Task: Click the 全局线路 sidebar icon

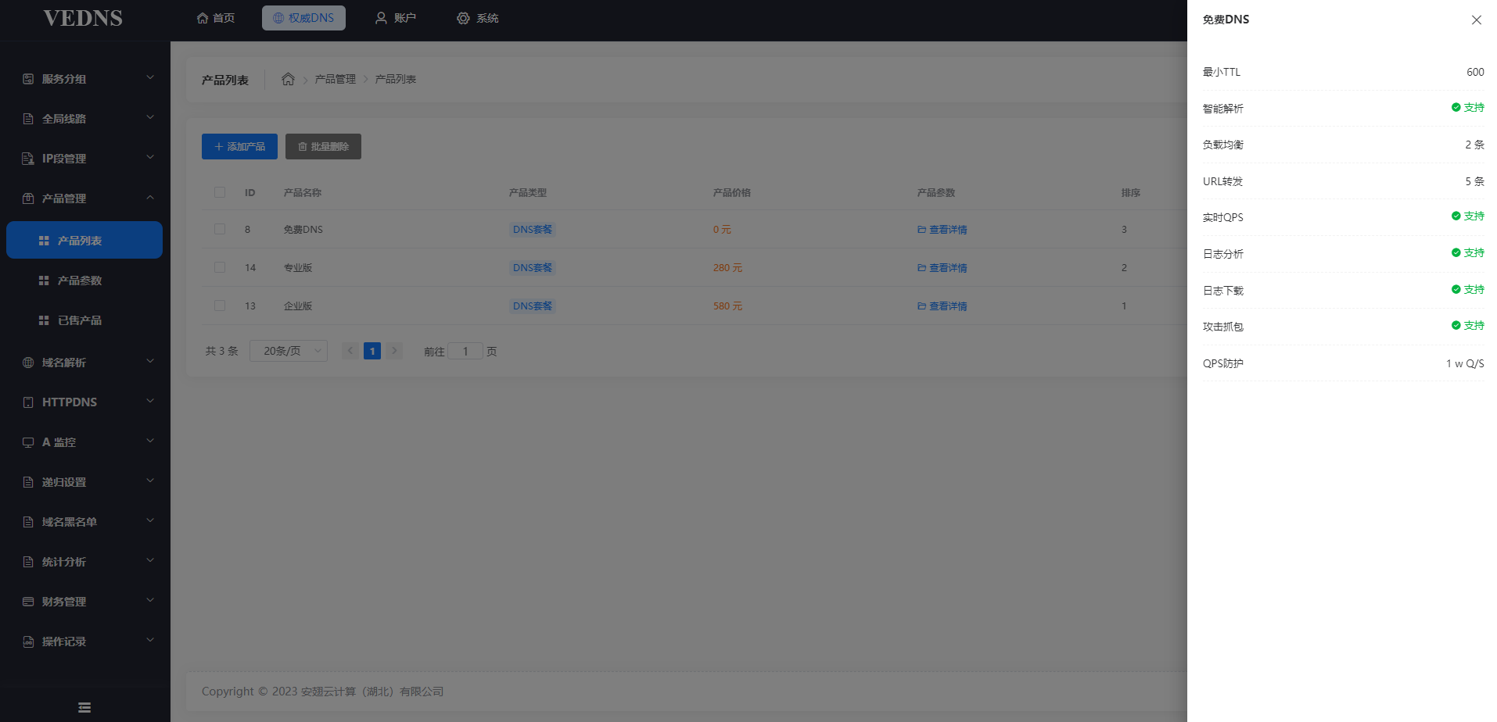Action: (x=28, y=119)
